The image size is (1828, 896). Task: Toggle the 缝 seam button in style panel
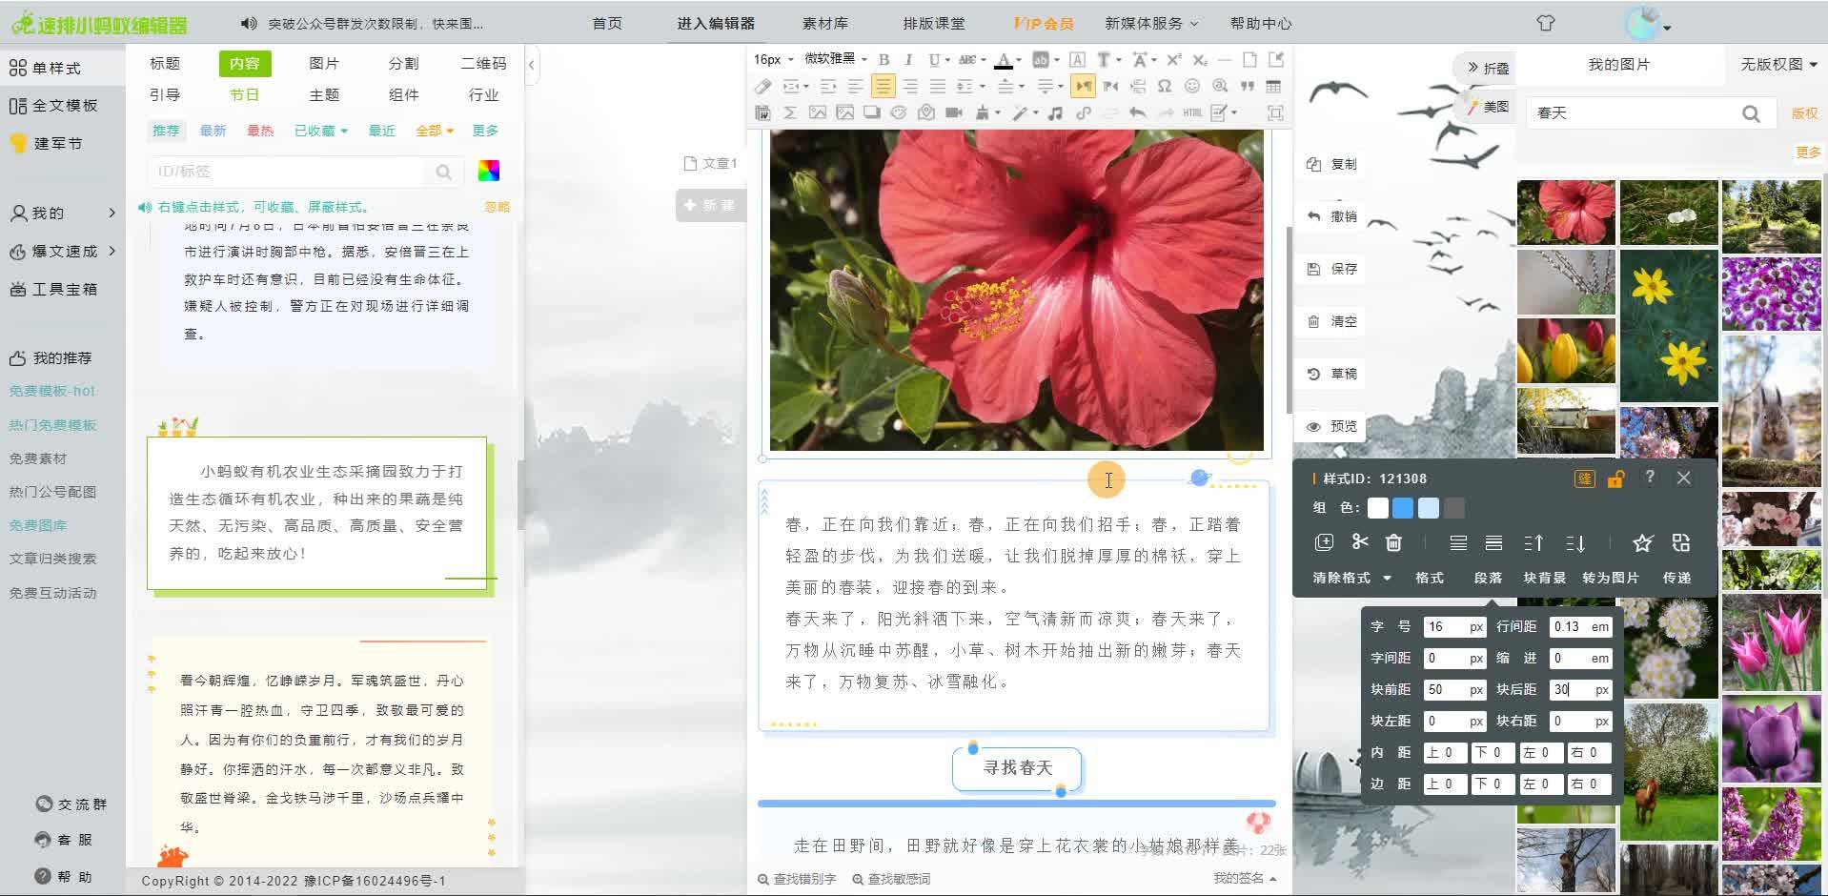click(1584, 479)
